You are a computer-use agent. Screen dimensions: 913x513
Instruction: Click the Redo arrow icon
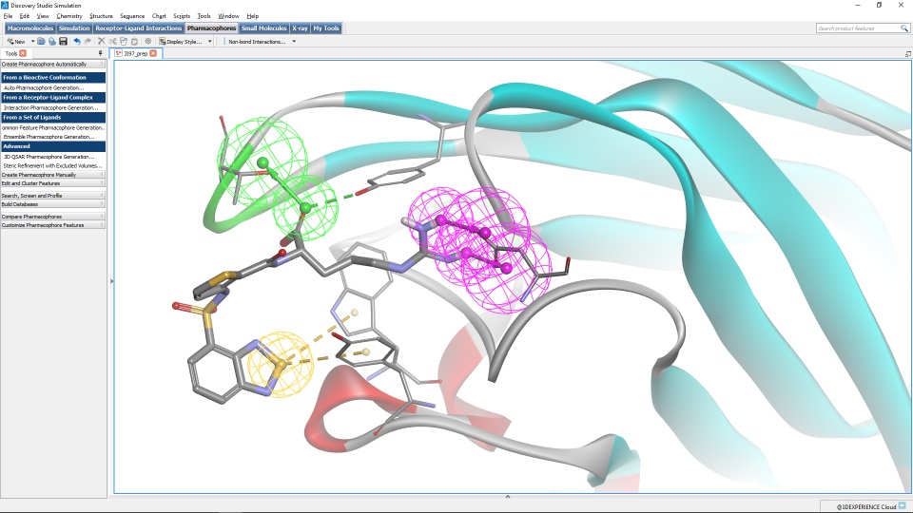(87, 41)
